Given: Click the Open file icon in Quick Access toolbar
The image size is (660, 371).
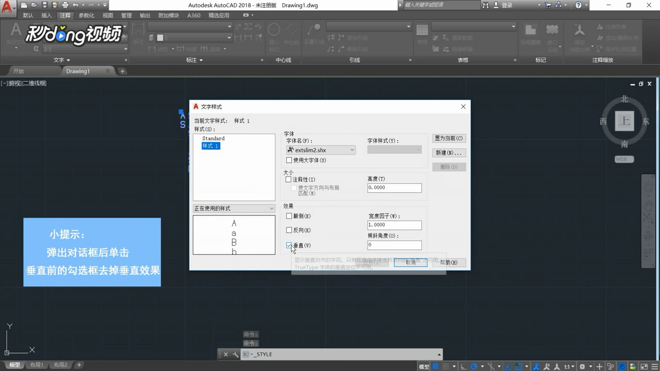Looking at the screenshot, I should [x=34, y=5].
